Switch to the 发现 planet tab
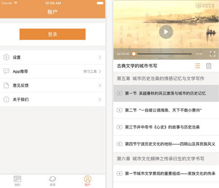 53,181
